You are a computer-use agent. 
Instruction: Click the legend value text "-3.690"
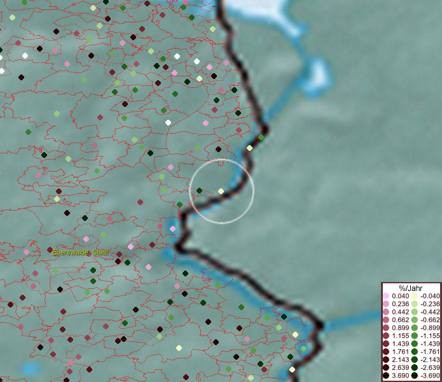tap(430, 376)
